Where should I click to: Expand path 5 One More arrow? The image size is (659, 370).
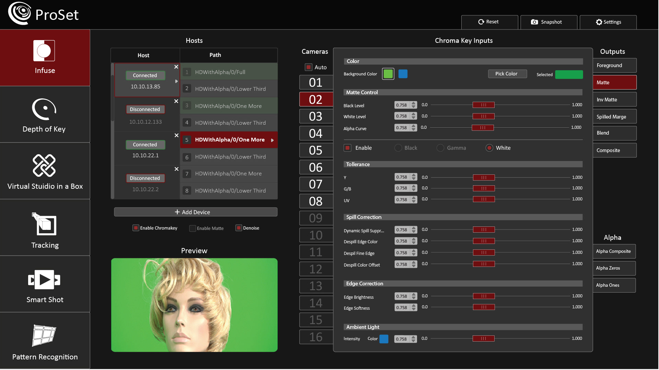coord(272,140)
